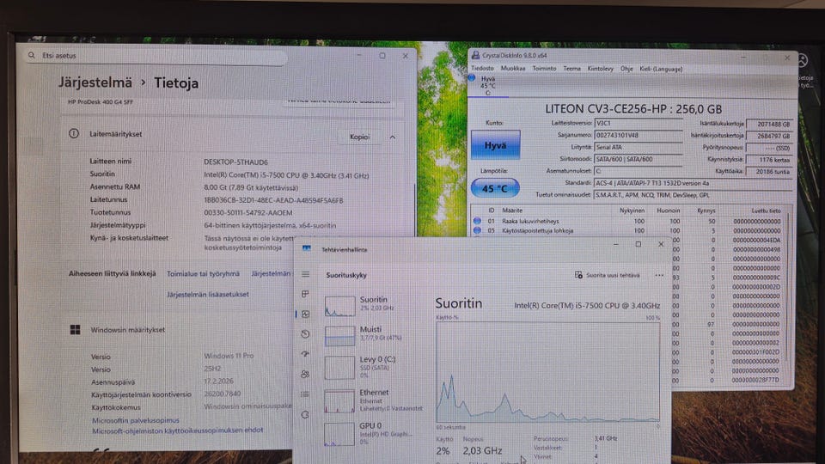This screenshot has width=825, height=464.
Task: Open Users icon in Task Manager sidebar
Action: coord(305,374)
